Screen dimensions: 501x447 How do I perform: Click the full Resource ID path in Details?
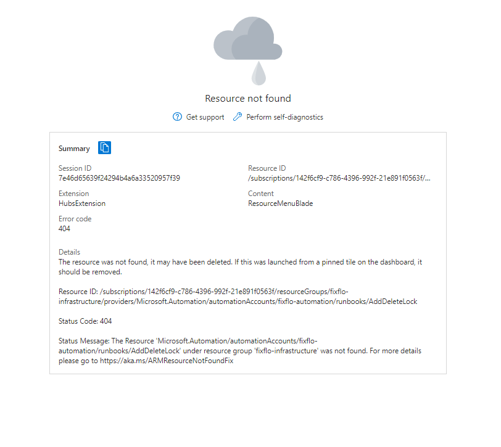(x=241, y=297)
